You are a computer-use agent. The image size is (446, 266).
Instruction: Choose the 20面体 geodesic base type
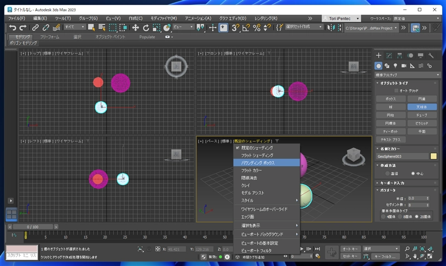(x=416, y=216)
